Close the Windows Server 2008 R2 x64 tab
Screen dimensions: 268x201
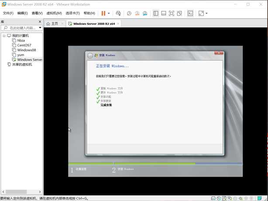point(118,24)
